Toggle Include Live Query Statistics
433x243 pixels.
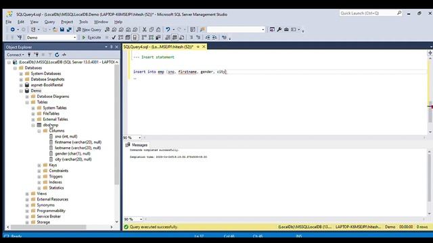pos(151,38)
